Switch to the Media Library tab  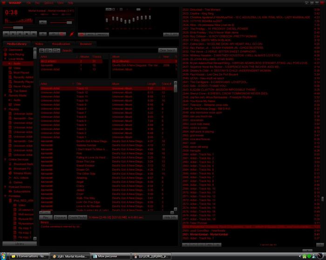click(17, 44)
